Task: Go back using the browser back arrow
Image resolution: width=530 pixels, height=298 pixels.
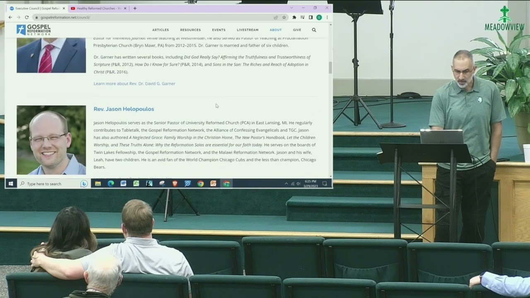Action: 10,17
